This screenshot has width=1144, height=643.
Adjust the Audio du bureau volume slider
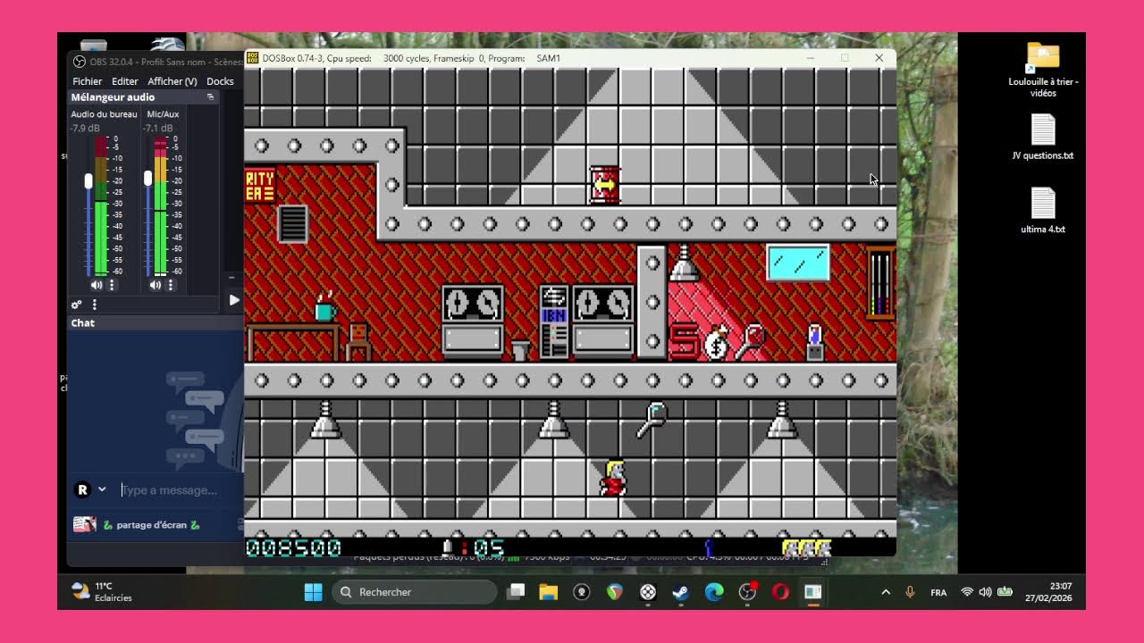click(x=88, y=180)
